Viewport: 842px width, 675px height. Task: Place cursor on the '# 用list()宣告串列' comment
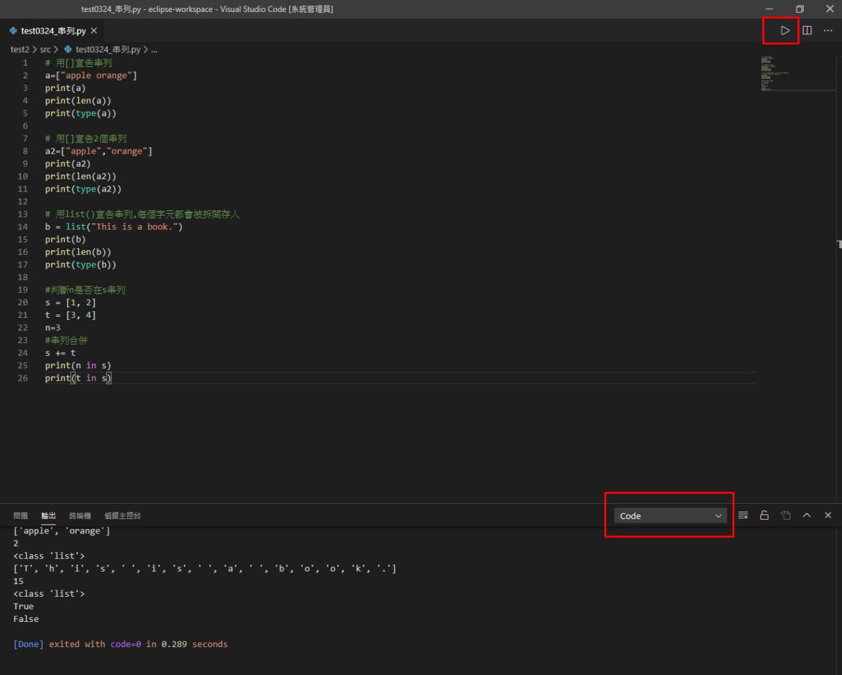point(143,214)
